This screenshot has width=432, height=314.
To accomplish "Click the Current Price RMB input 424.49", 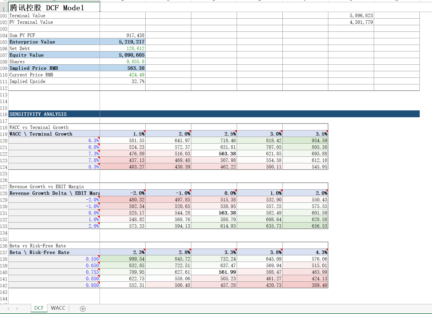I will pyautogui.click(x=122, y=75).
